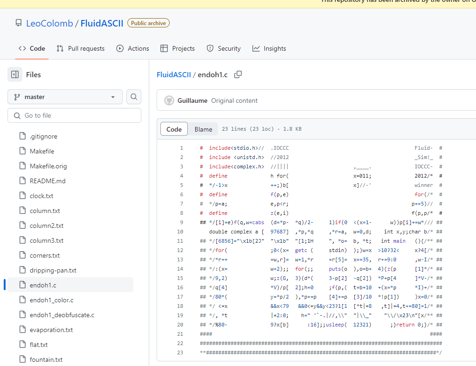The image size is (476, 366).
Task: Collapse the file tree side panel icon
Action: coord(15,75)
